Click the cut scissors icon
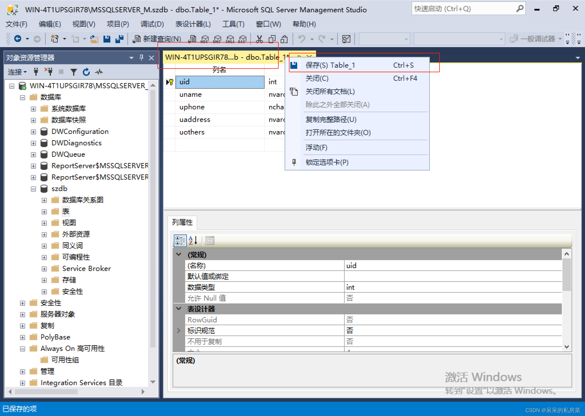This screenshot has width=585, height=416. coord(259,39)
